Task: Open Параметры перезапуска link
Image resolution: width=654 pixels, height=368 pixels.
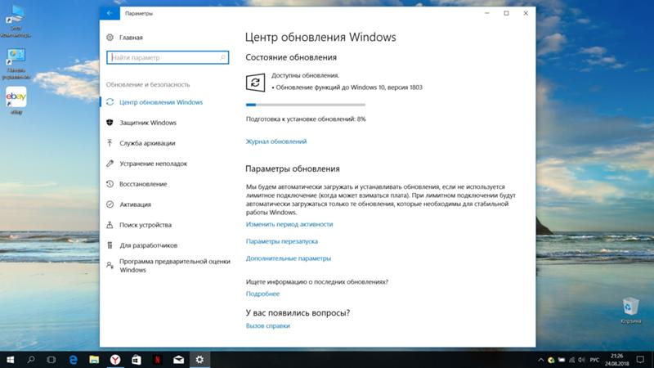Action: [x=281, y=241]
